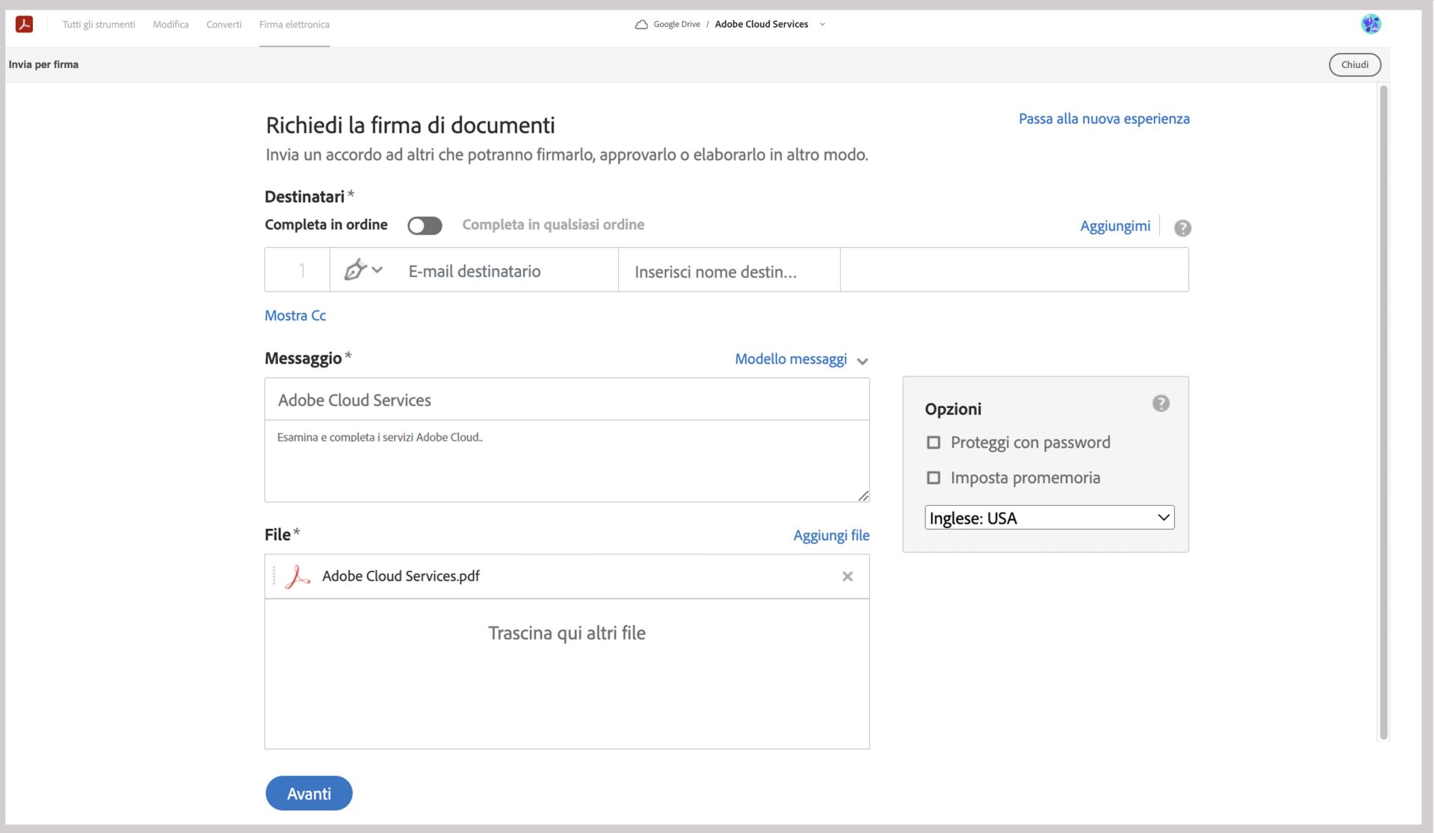Click the PDF icon of the attached file
This screenshot has width=1435, height=833.
[x=297, y=577]
